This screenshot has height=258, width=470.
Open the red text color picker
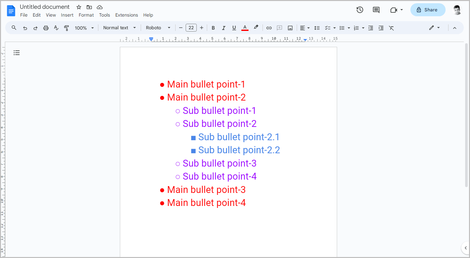tap(245, 28)
